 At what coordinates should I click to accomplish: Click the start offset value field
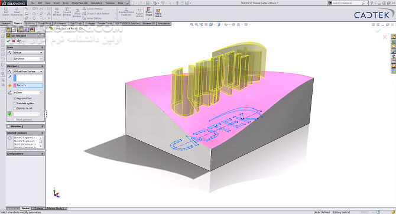[x=26, y=59]
